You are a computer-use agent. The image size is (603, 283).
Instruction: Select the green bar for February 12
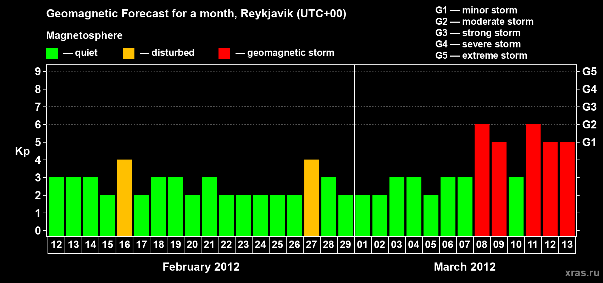(x=56, y=207)
